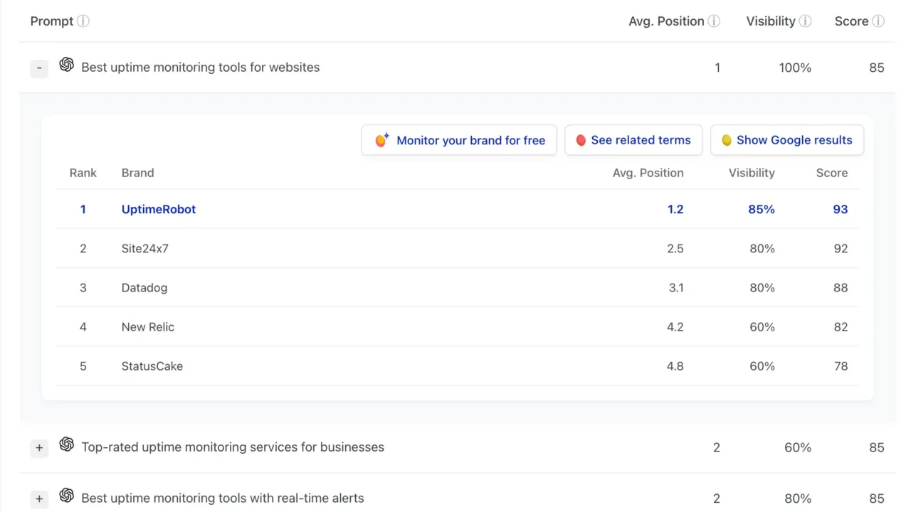
Task: Select the StatusCake brand row
Action: (x=457, y=366)
